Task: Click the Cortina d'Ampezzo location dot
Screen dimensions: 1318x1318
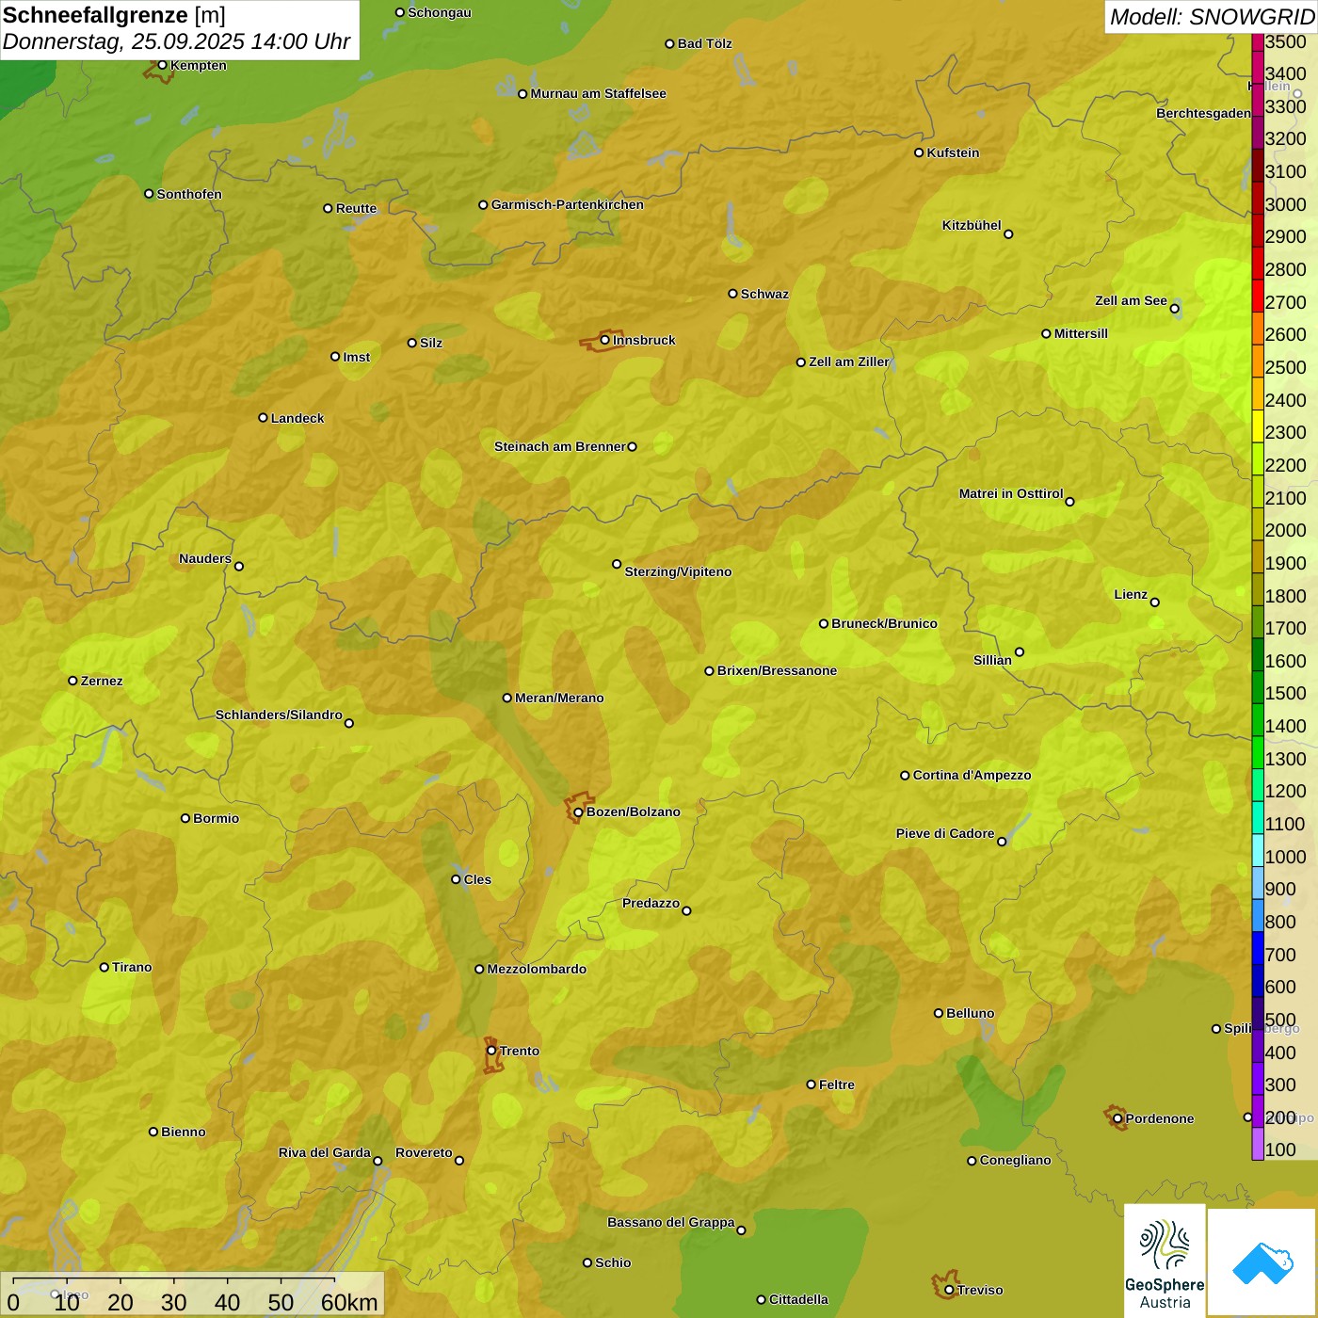Action: 905,776
